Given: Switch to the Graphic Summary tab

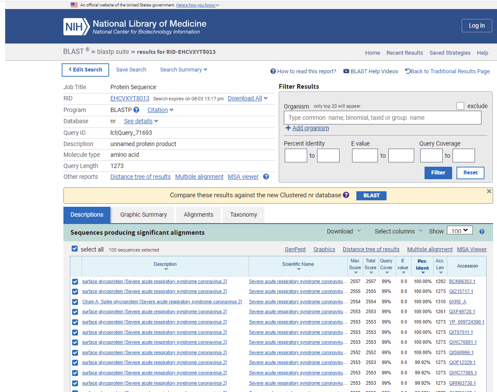Looking at the screenshot, I should coord(144,215).
